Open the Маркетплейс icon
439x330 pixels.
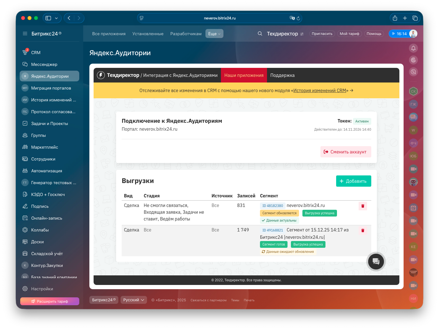25,147
